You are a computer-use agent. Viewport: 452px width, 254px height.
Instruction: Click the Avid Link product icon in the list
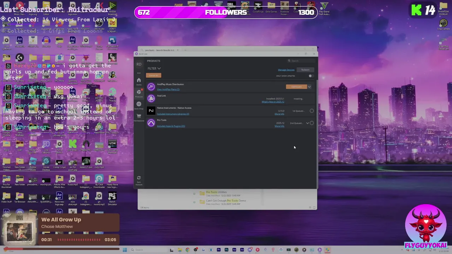[x=151, y=98]
